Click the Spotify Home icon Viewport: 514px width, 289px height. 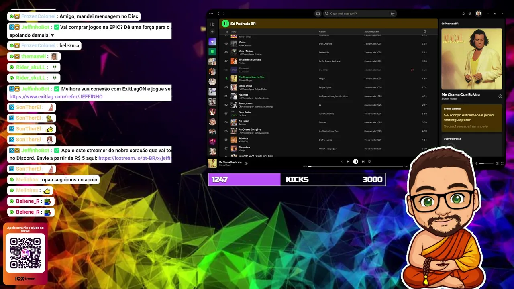[x=318, y=14]
